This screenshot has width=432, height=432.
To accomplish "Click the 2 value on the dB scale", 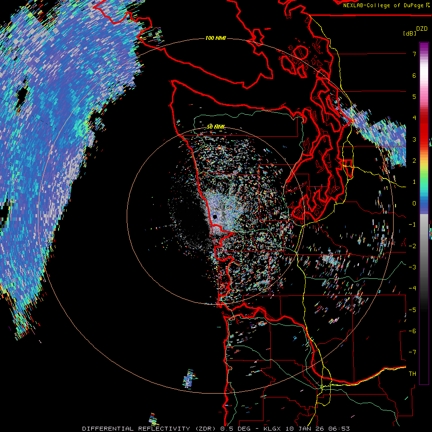I will pyautogui.click(x=414, y=161).
